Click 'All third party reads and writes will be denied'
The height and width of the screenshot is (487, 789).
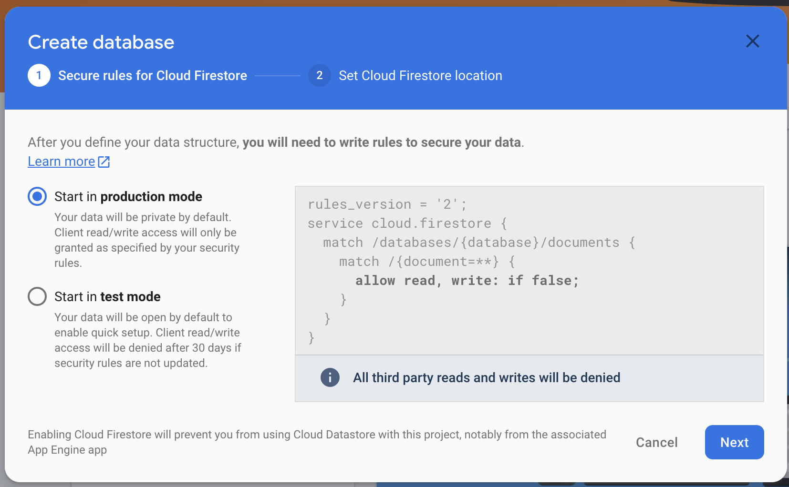[x=487, y=377]
